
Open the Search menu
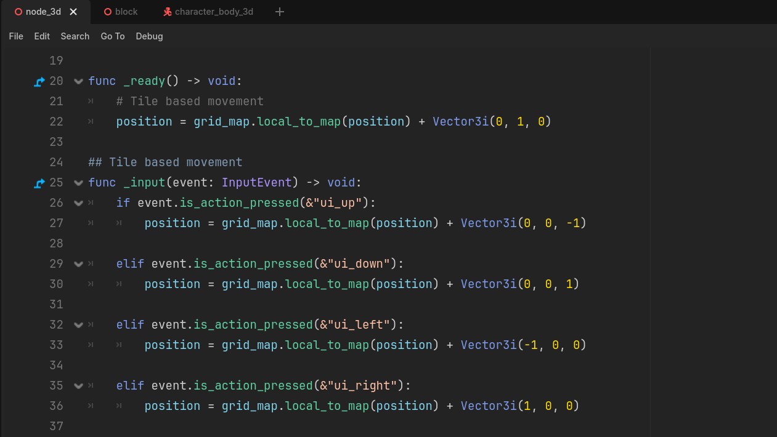pos(75,36)
